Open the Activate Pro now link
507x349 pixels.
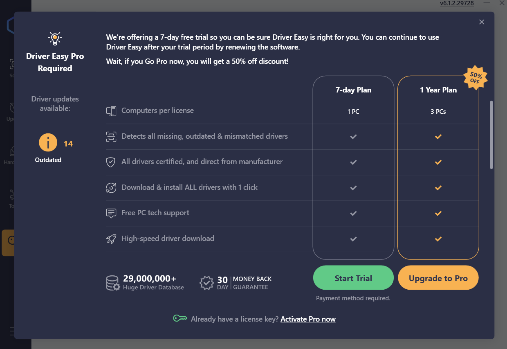[308, 319]
